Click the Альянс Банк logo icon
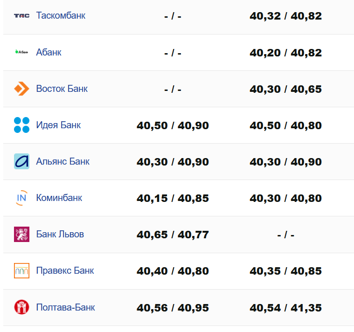This screenshot has height=332, width=354. (x=21, y=161)
